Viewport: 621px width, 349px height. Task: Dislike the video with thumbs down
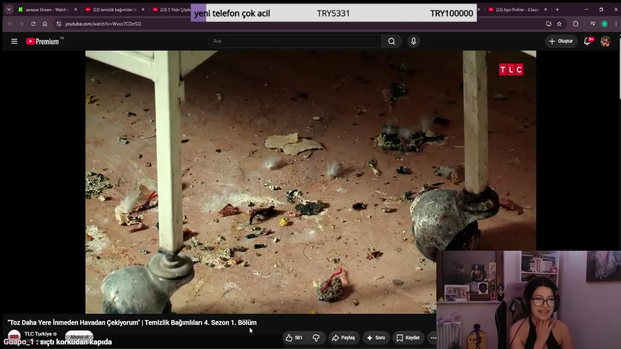coord(316,338)
